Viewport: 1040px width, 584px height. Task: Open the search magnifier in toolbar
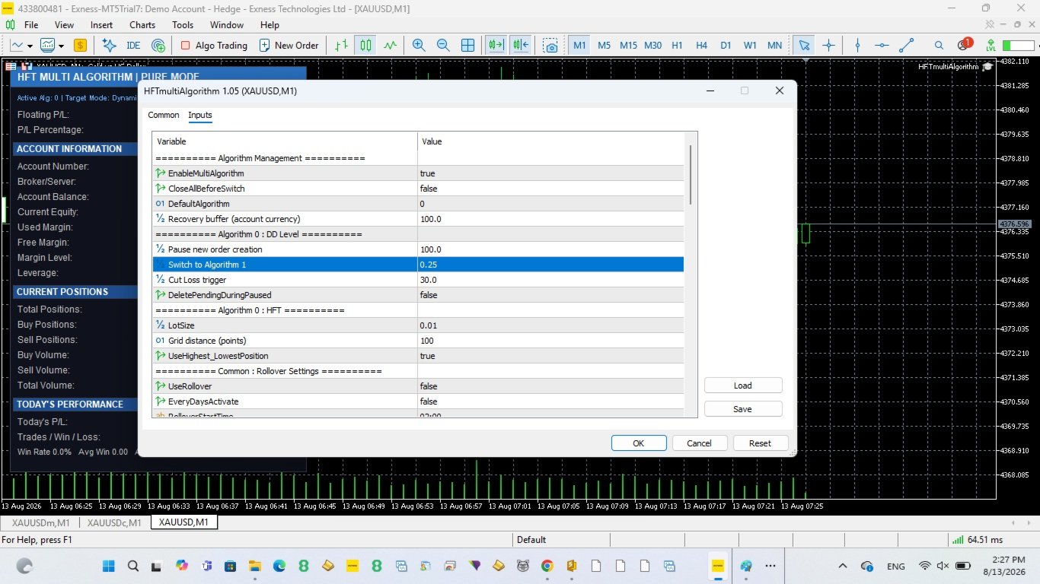click(x=939, y=45)
